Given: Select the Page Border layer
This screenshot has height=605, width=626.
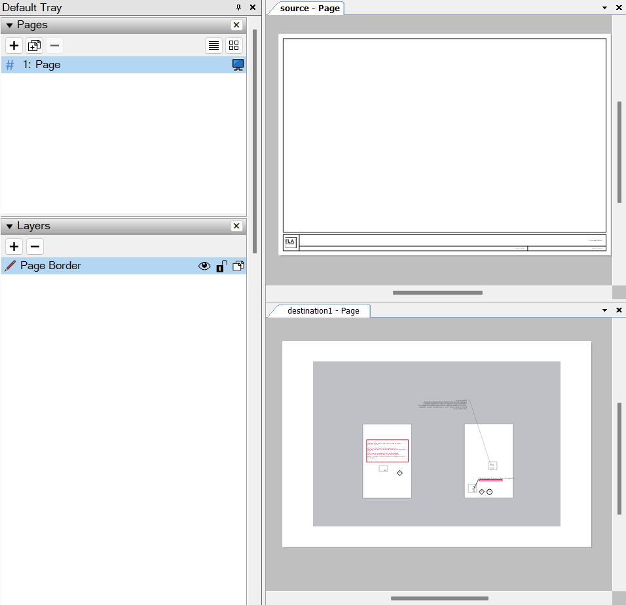Looking at the screenshot, I should pyautogui.click(x=123, y=266).
